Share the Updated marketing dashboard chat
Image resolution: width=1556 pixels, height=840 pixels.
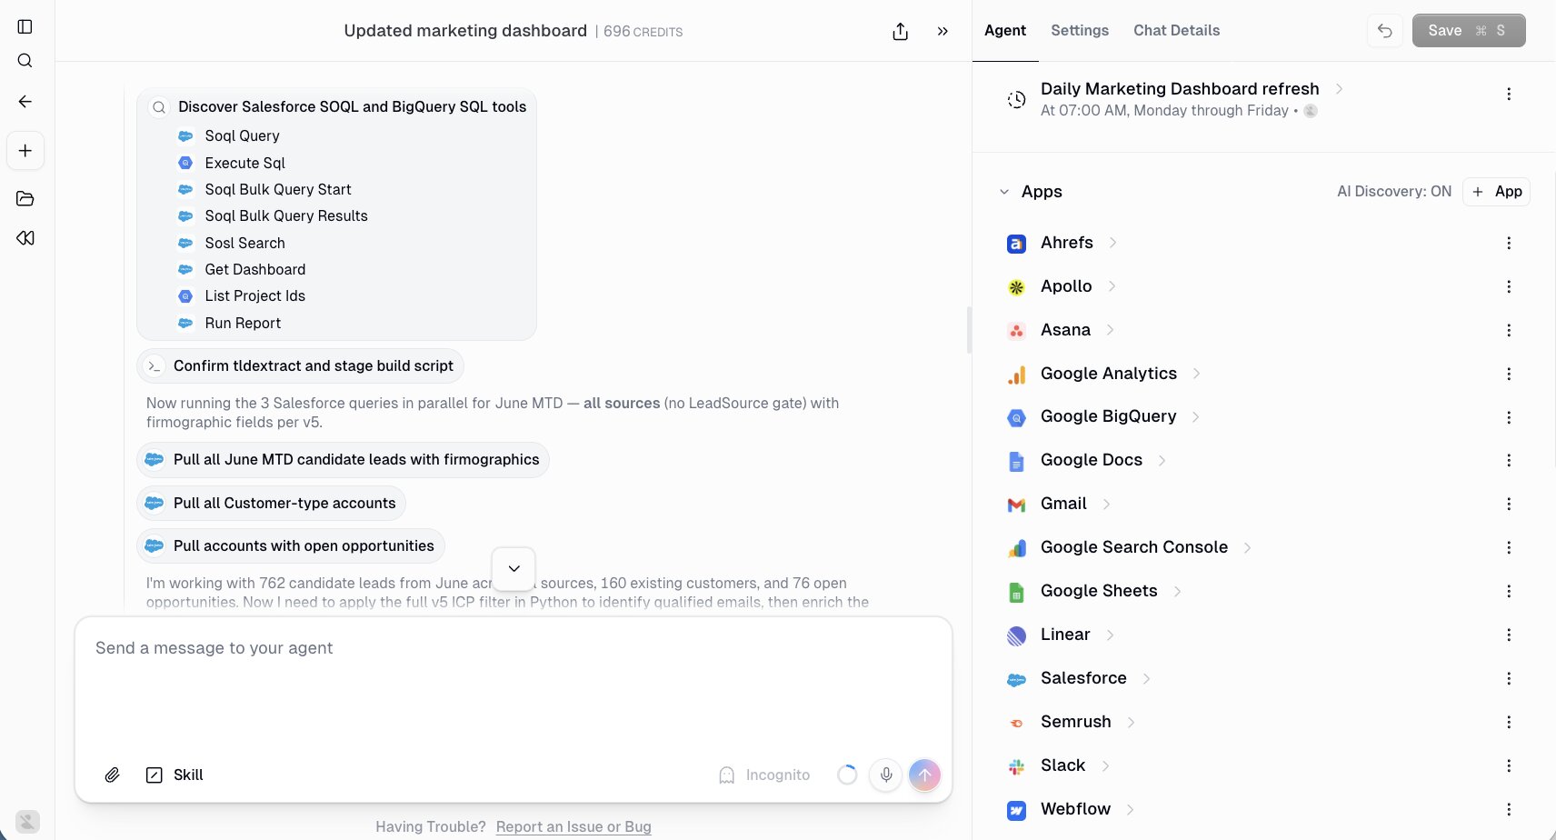(901, 32)
